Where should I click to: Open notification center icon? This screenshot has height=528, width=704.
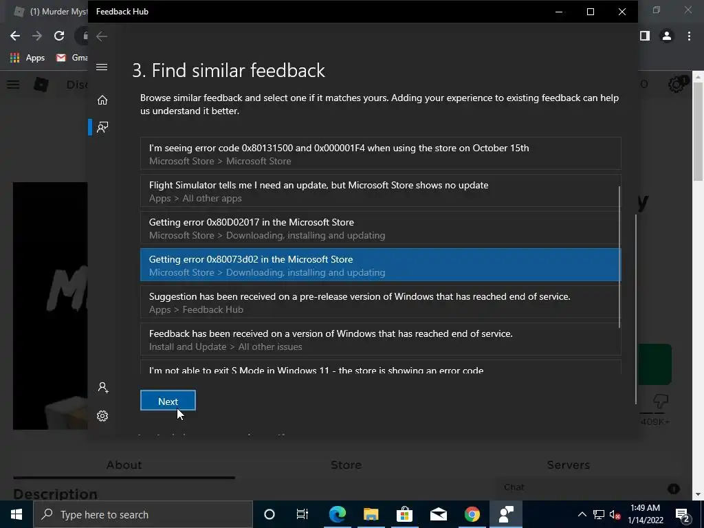tap(683, 514)
